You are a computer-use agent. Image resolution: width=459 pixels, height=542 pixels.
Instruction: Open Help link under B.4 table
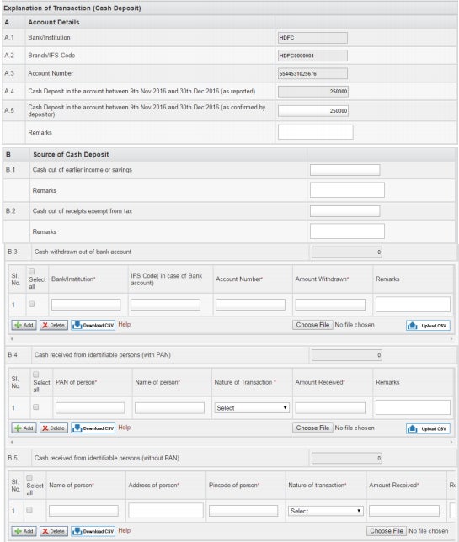125,428
